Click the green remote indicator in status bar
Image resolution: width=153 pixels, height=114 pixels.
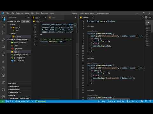[x=2, y=101]
